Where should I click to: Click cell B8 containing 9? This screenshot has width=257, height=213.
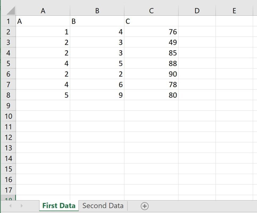97,95
